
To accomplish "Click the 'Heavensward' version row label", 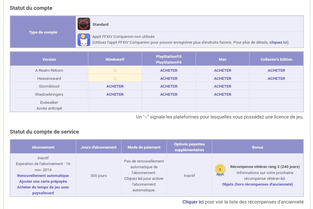I will [49, 78].
